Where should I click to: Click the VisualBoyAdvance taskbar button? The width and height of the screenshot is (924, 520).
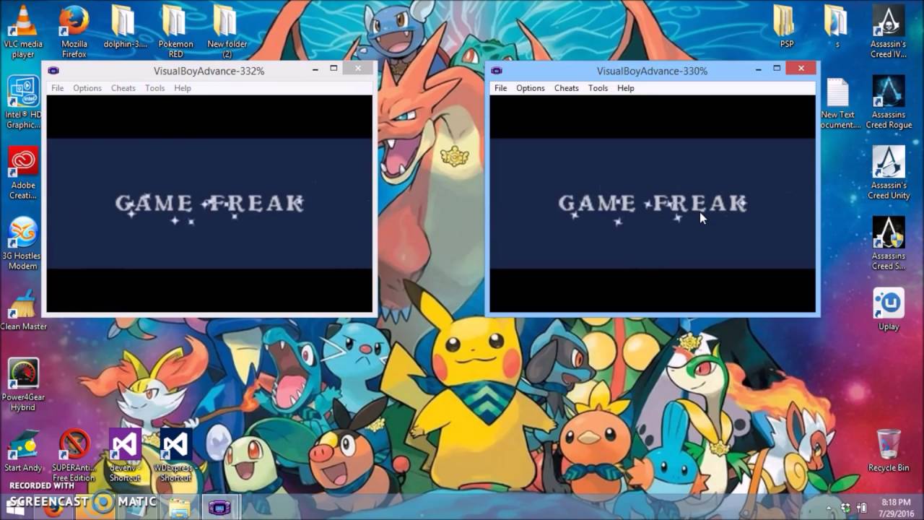(219, 507)
